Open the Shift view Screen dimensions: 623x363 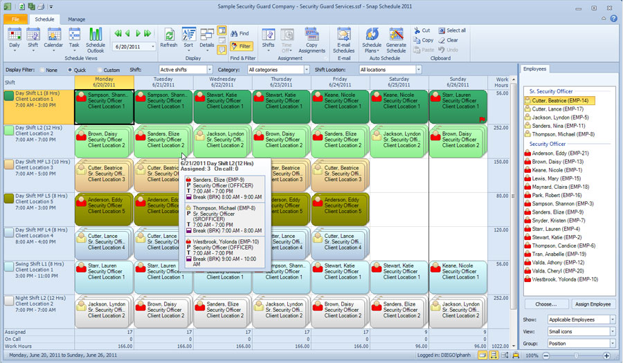[x=33, y=39]
